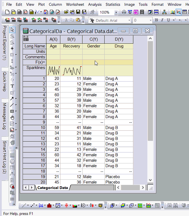Open the Messages Log side panel
Image resolution: width=189 pixels, height=216 pixels.
(x=4, y=116)
